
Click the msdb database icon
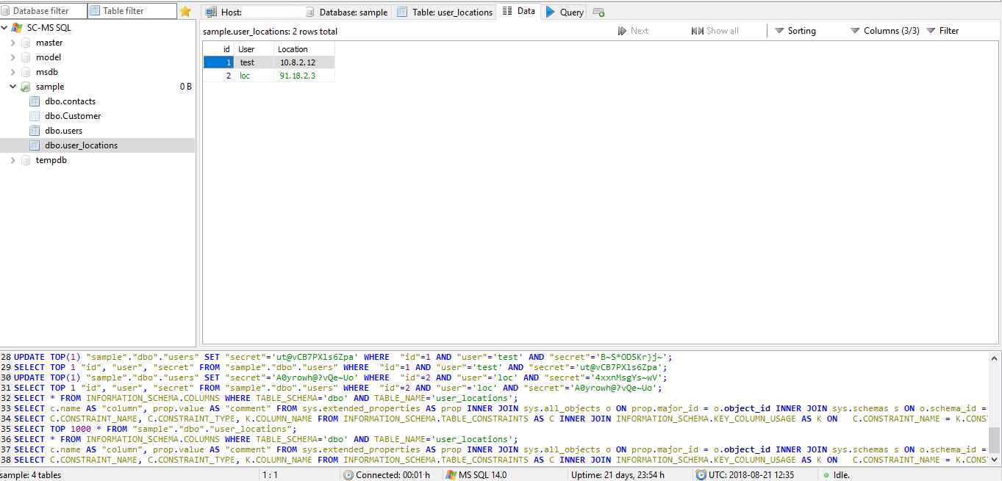click(26, 72)
